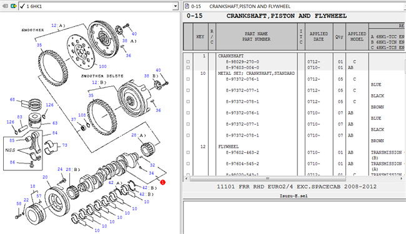The height and width of the screenshot is (234, 406).
Task: Tick checkbox for part 8-98029-270-0
Action: click(x=188, y=62)
